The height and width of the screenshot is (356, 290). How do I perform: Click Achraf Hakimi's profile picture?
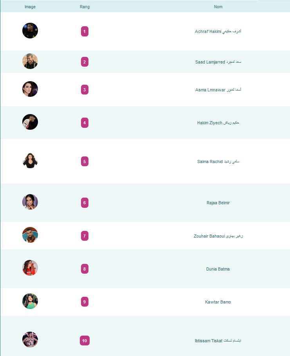click(x=30, y=31)
